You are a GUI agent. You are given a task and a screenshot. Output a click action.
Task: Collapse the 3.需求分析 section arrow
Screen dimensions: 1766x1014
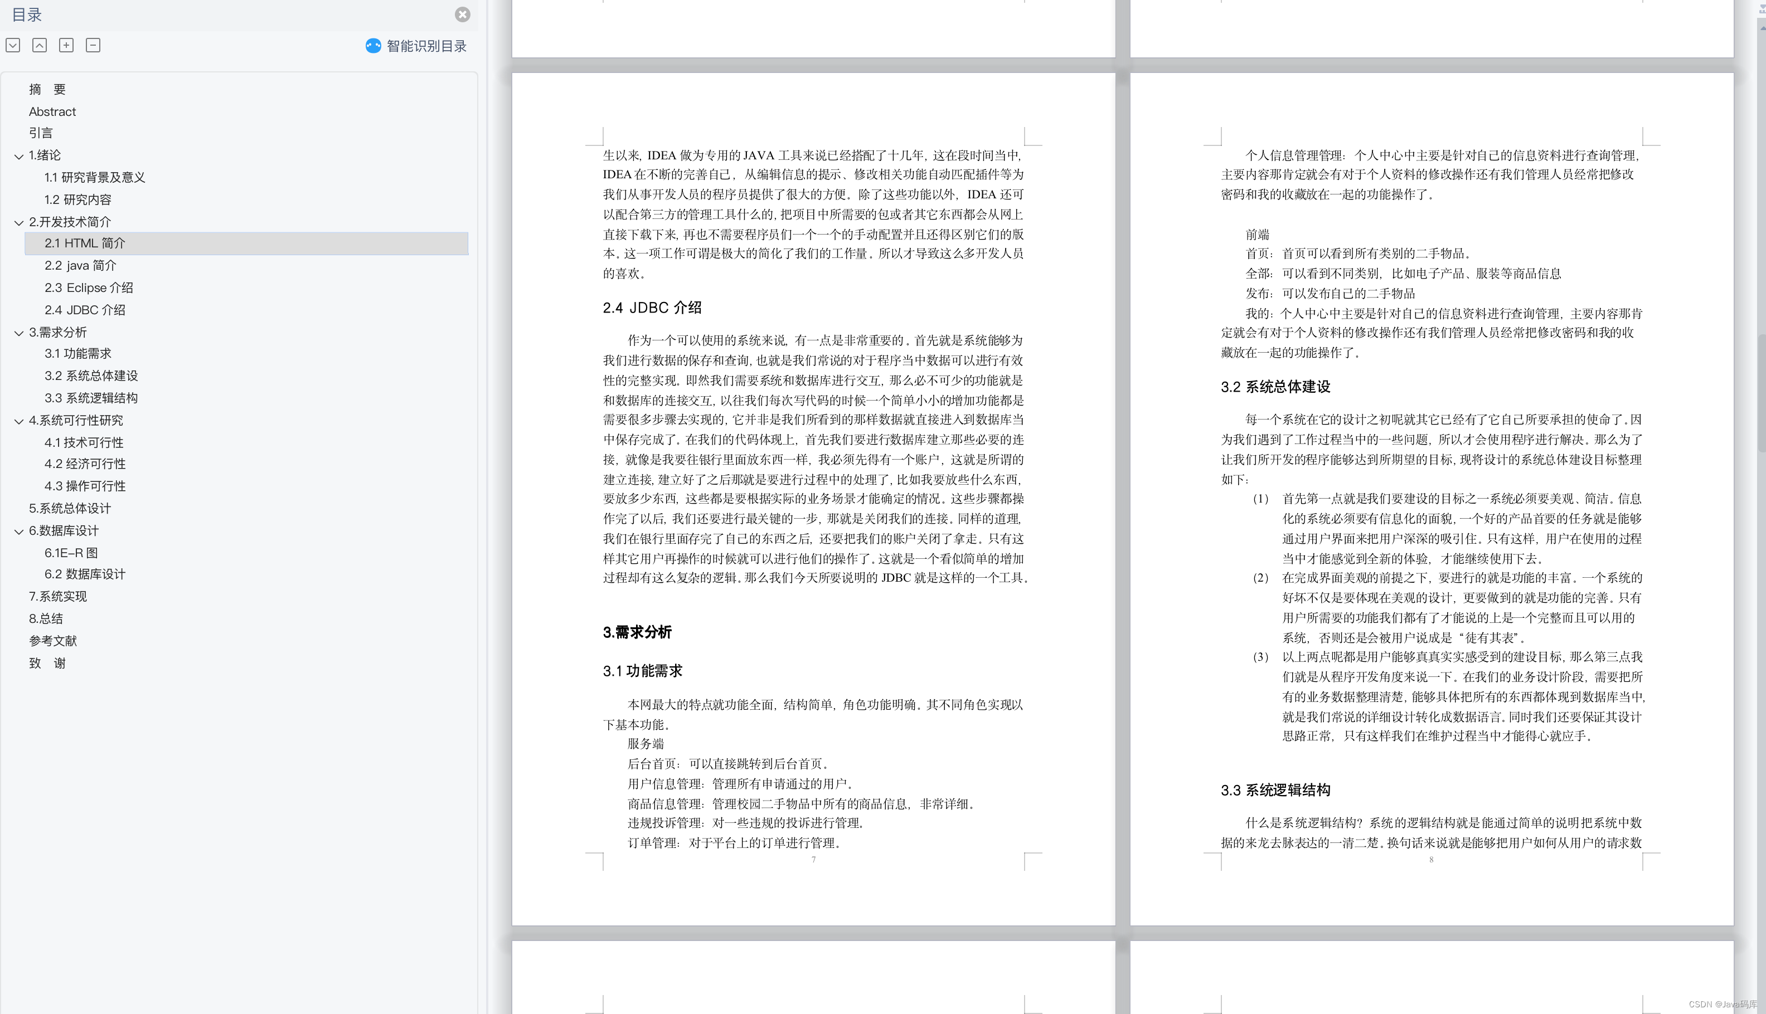(19, 333)
